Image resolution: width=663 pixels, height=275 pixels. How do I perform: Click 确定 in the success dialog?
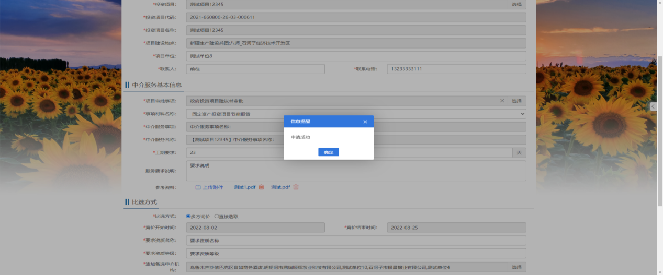(329, 152)
